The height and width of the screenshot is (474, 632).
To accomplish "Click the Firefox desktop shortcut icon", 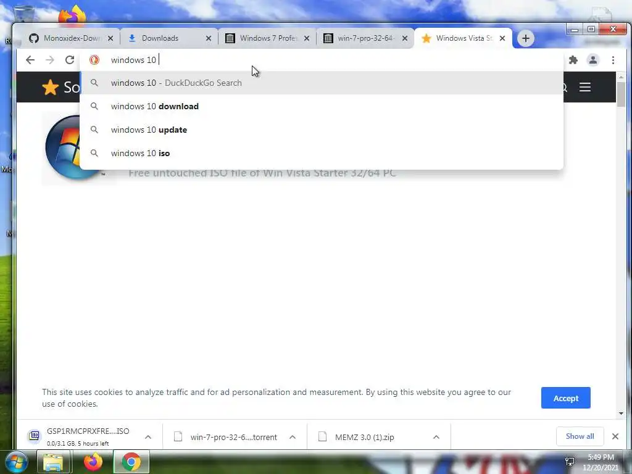I will (x=73, y=15).
